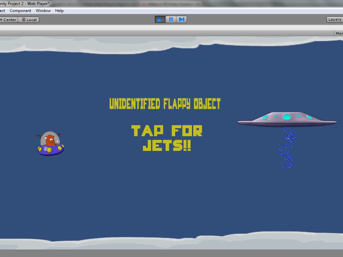Click the Step frame button
The height and width of the screenshot is (257, 343).
point(182,20)
